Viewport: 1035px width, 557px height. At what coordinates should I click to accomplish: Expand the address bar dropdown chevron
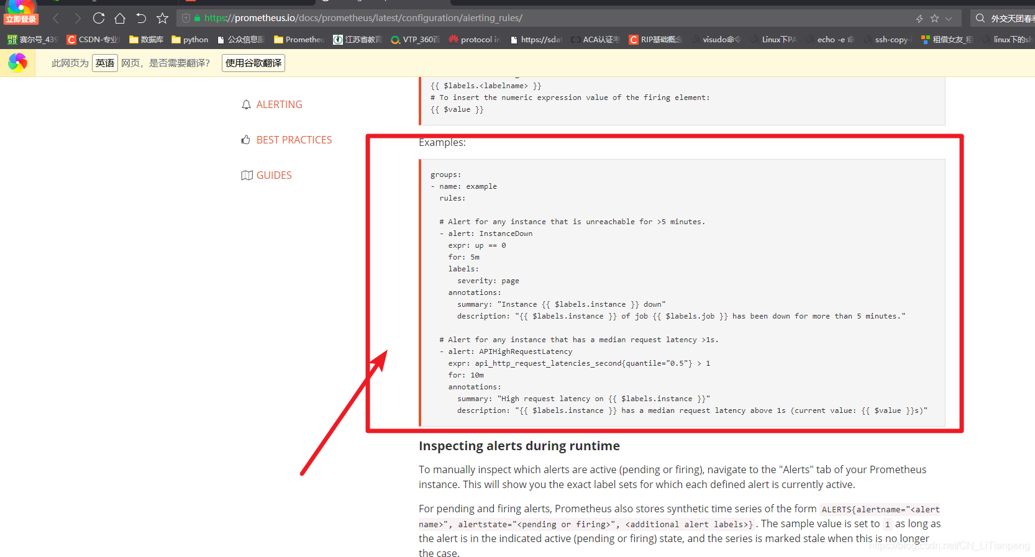[949, 19]
